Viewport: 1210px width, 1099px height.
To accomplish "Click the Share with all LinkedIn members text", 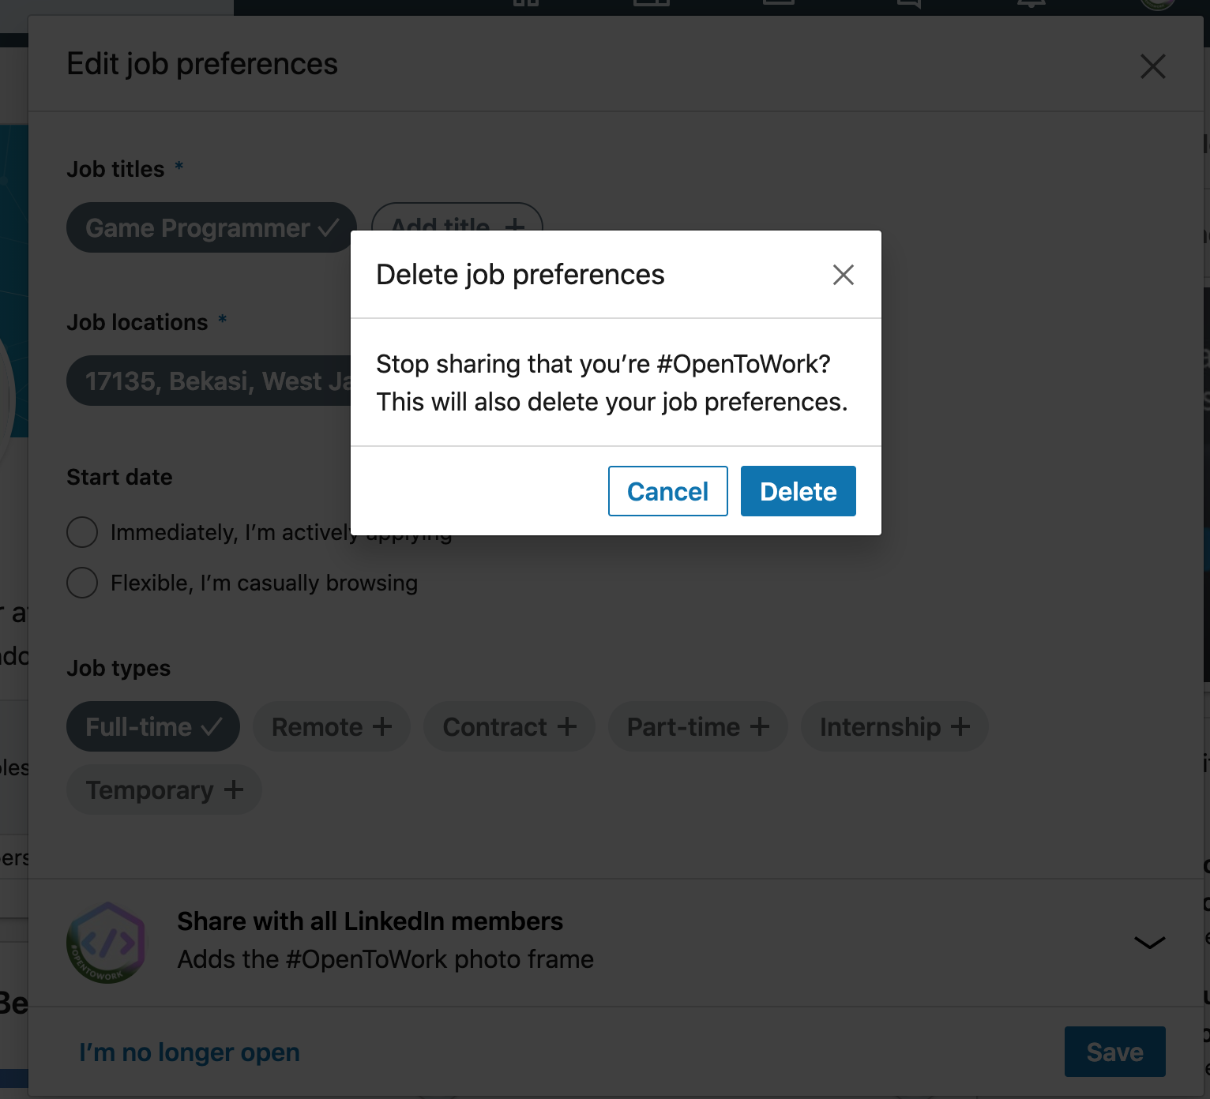I will (370, 921).
